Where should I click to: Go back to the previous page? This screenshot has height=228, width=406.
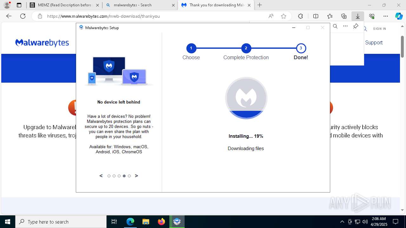[9, 16]
